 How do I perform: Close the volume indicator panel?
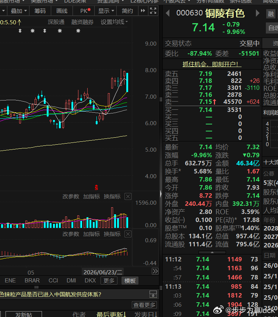(x=128, y=197)
